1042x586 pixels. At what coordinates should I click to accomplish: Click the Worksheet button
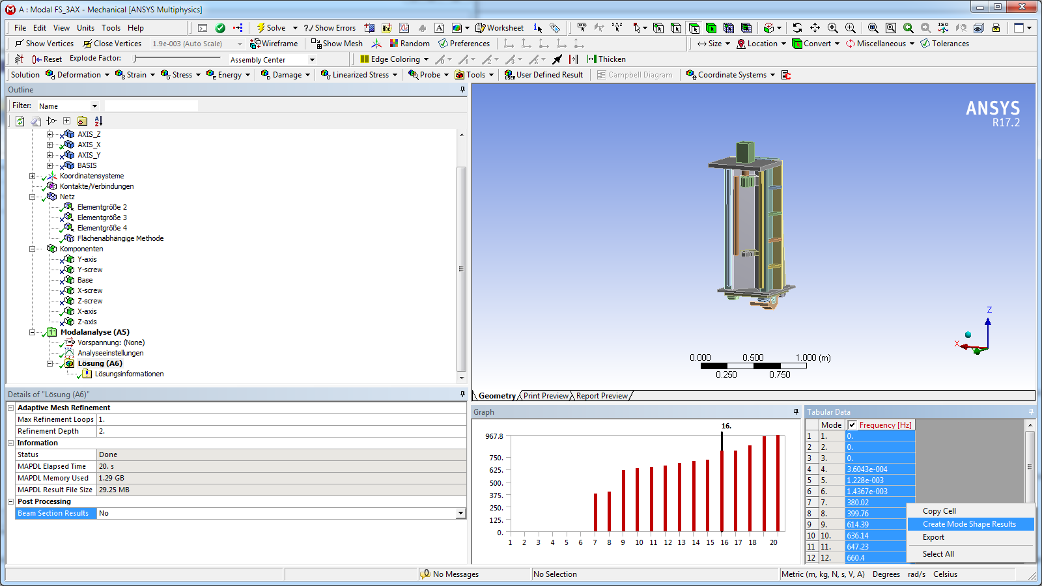[500, 28]
